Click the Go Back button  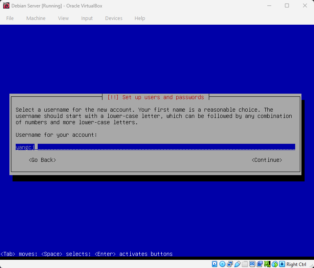pos(42,160)
